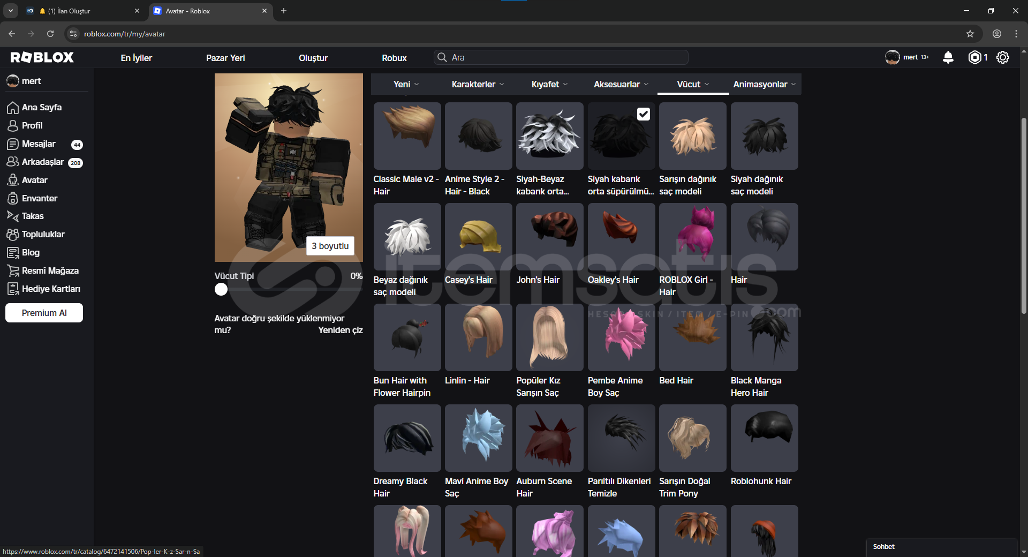Image resolution: width=1028 pixels, height=557 pixels.
Task: Open Oluştur in top navigation
Action: [x=313, y=58]
